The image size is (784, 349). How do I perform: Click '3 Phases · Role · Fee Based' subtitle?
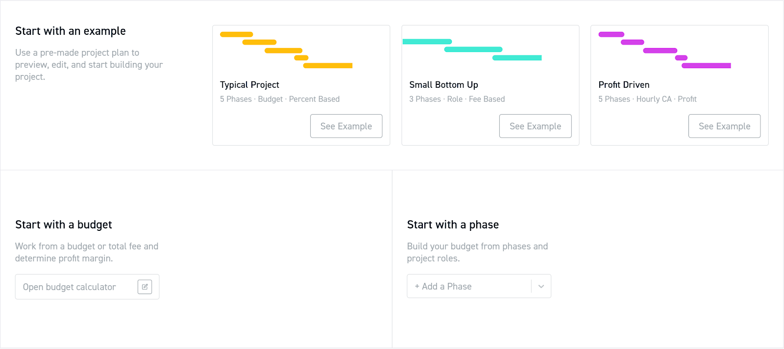457,99
